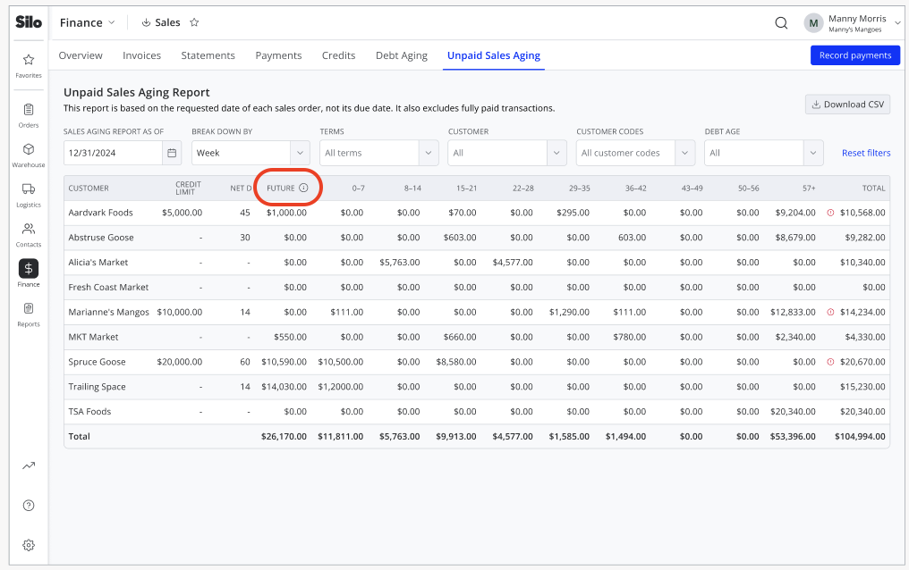Viewport: 909px width, 570px height.
Task: Click the help question mark icon
Action: click(29, 505)
